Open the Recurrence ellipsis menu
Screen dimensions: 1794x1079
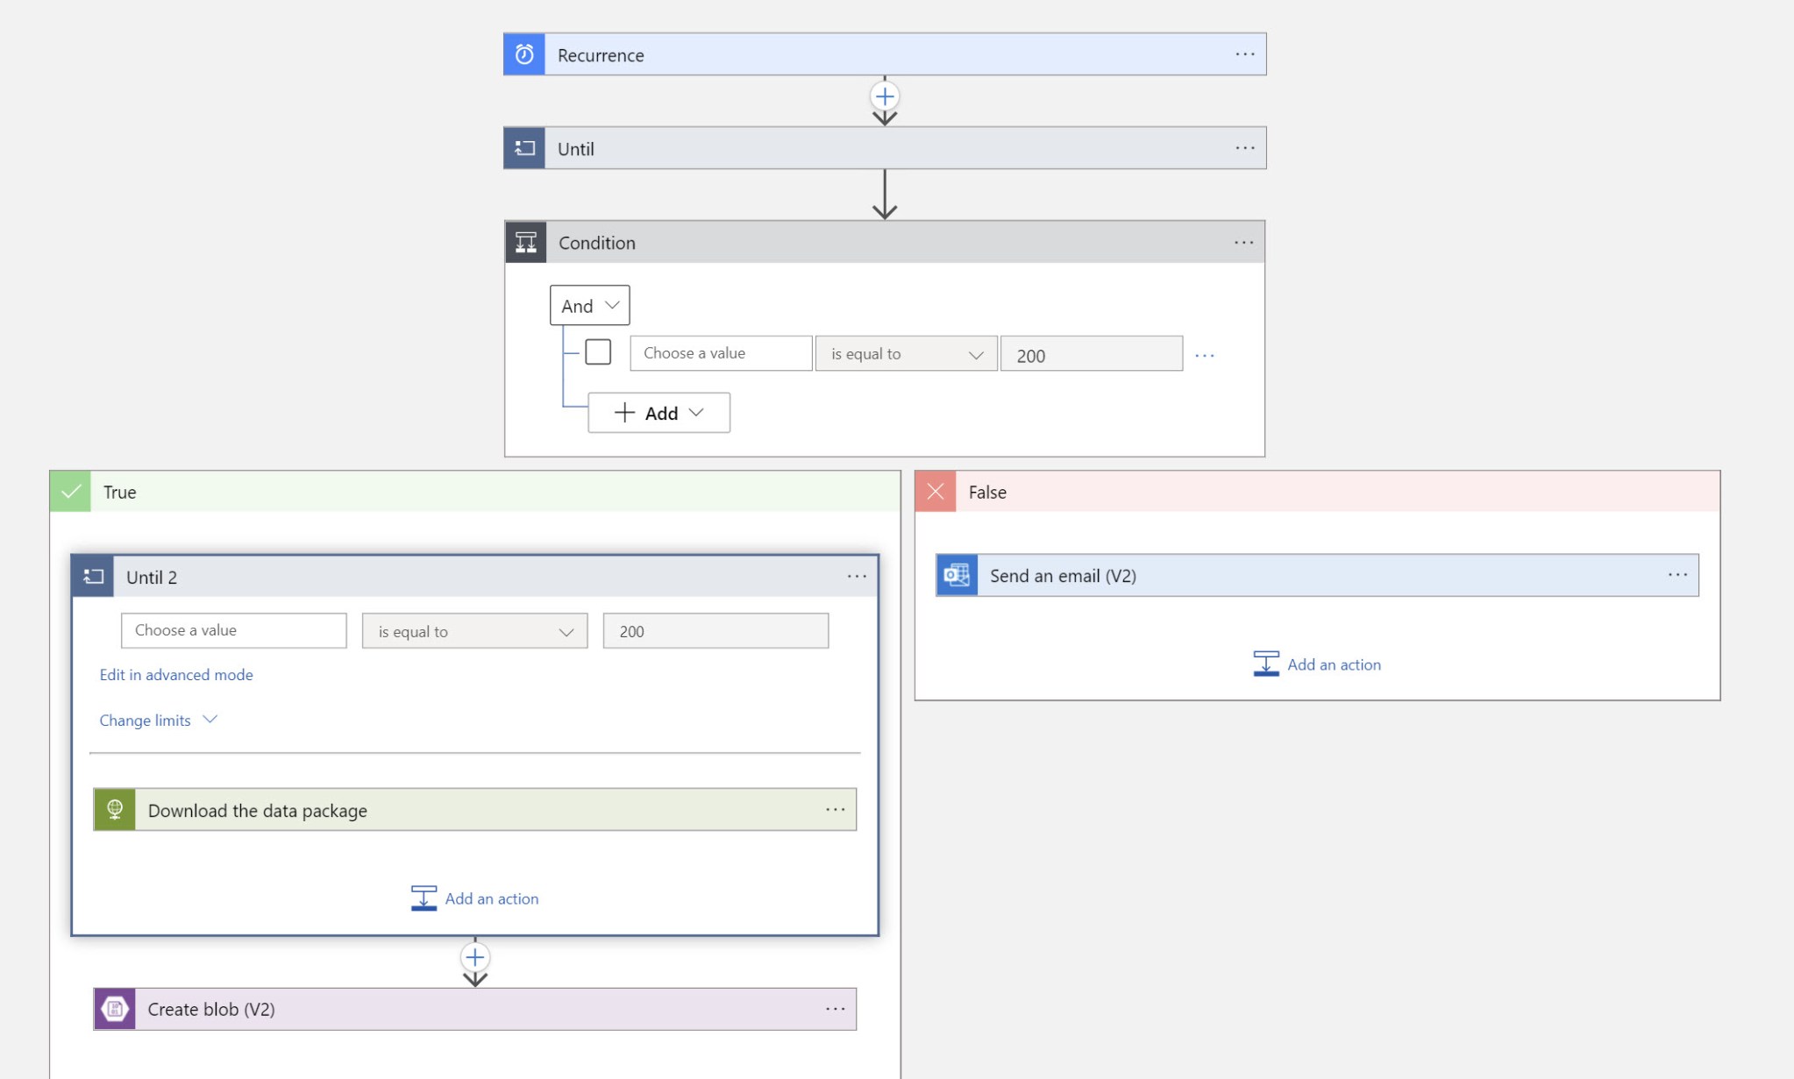1244,53
